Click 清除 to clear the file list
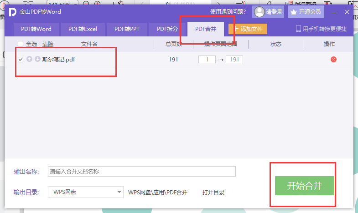The image size is (358, 213). click(x=48, y=44)
